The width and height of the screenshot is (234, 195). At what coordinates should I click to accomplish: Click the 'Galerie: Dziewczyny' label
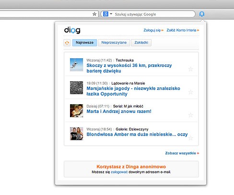tap(132, 129)
